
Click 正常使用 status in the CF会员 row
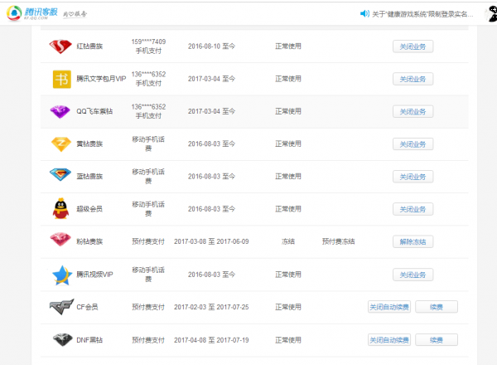(x=288, y=307)
